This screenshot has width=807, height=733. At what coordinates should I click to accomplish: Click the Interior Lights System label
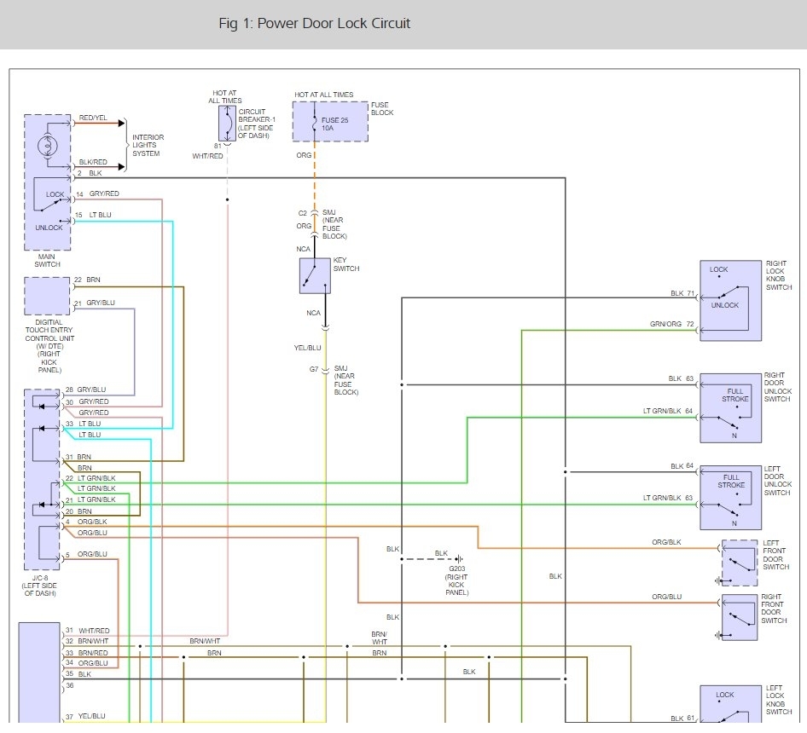coord(148,145)
